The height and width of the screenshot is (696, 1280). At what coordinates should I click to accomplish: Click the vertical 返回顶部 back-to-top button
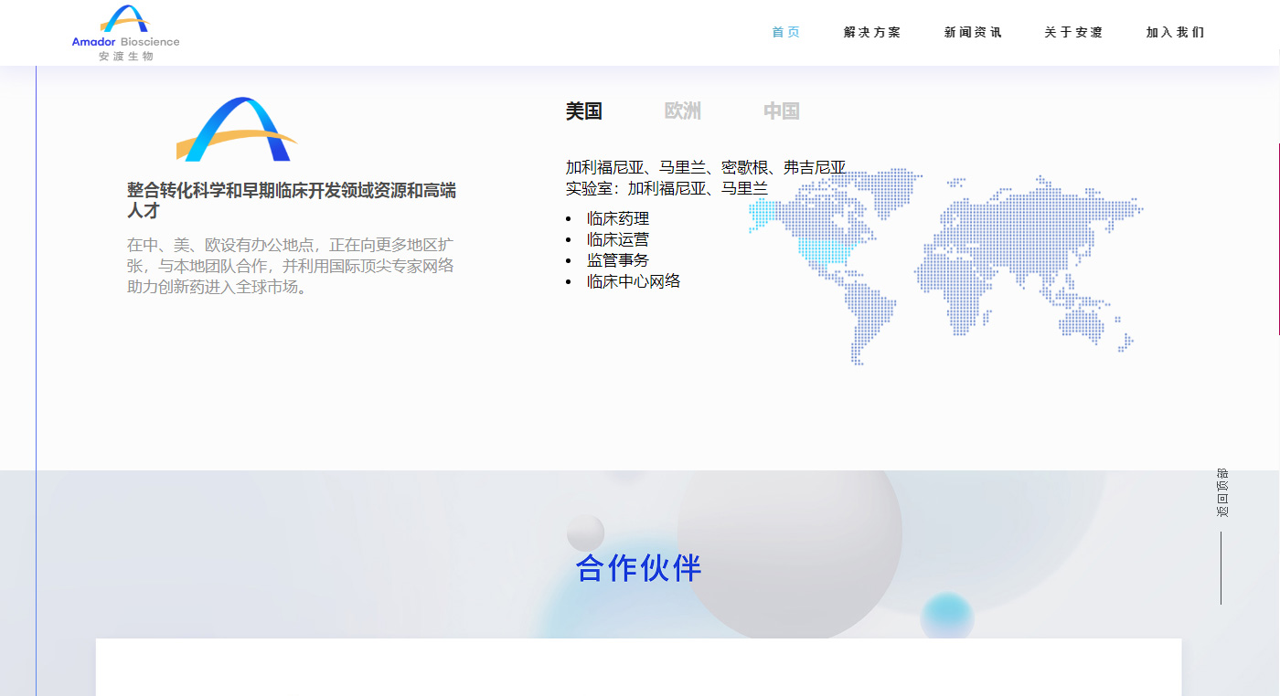[x=1221, y=493]
